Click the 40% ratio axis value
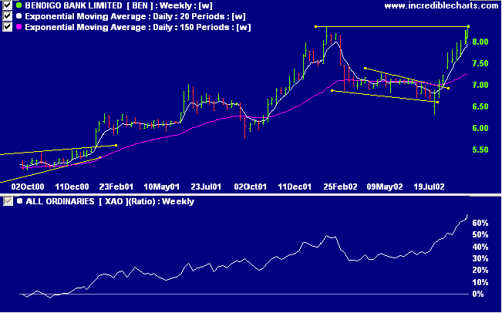 [480, 247]
